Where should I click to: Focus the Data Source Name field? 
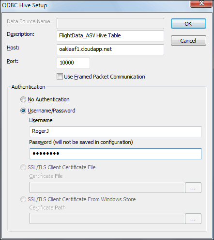pyautogui.click(x=110, y=23)
